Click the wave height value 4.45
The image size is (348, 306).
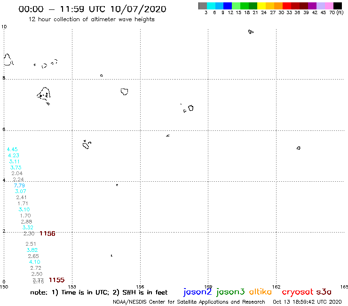click(12, 149)
